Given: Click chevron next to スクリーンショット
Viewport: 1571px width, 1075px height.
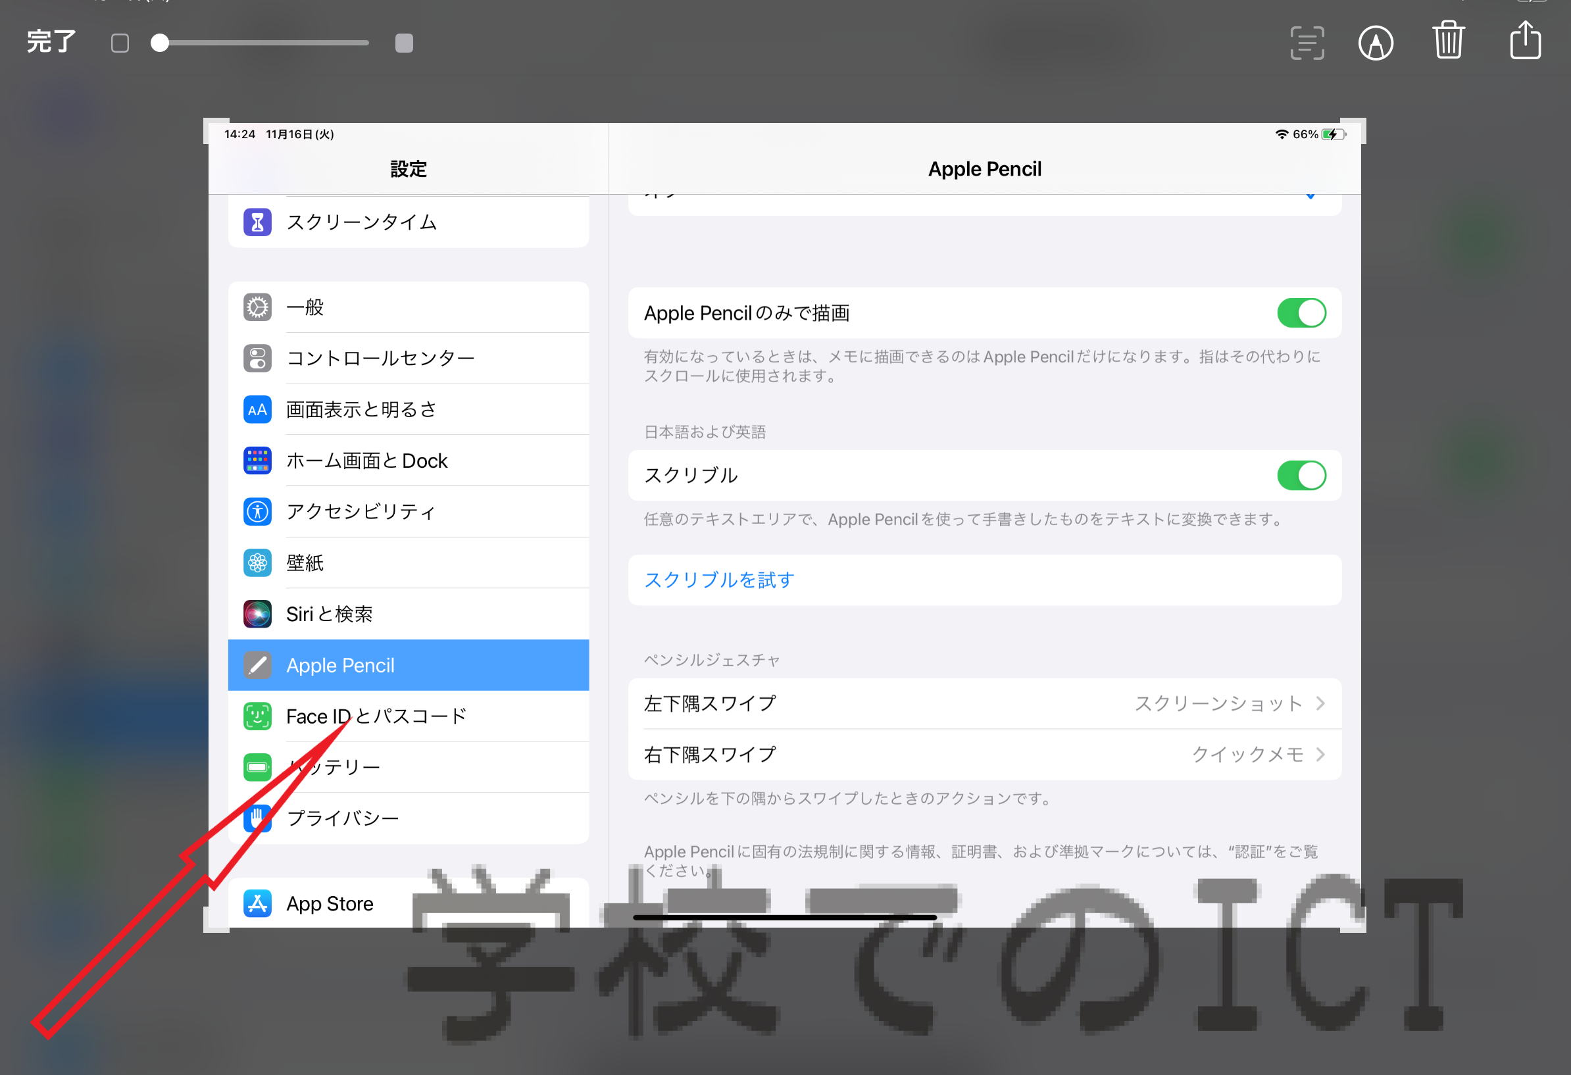Looking at the screenshot, I should [1321, 703].
